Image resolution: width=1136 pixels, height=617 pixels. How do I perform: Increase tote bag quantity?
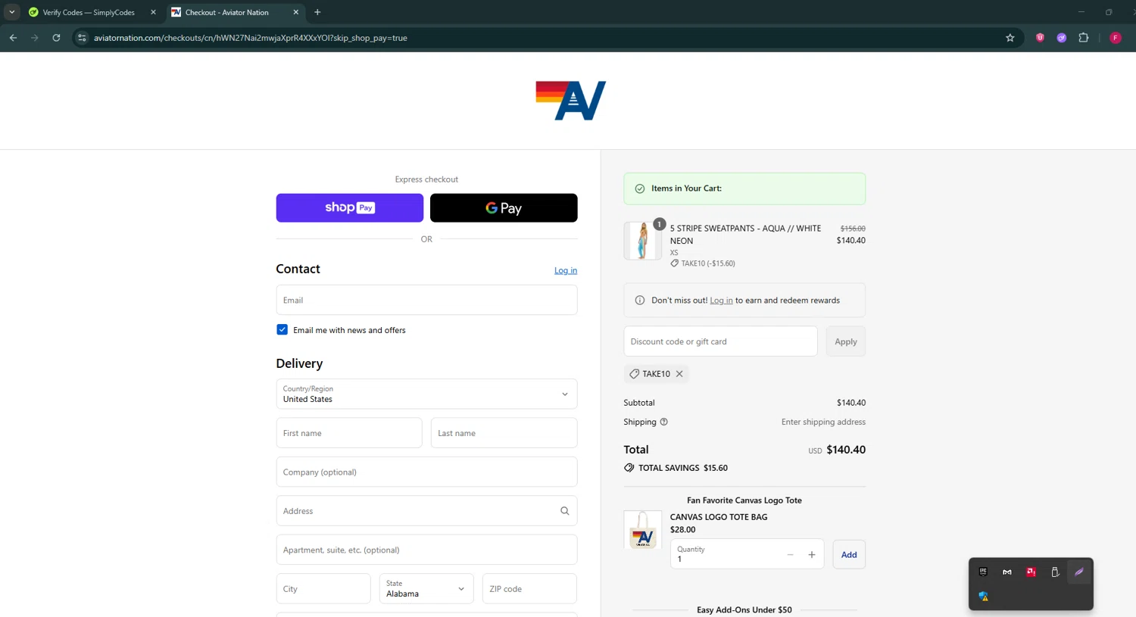[x=812, y=555]
